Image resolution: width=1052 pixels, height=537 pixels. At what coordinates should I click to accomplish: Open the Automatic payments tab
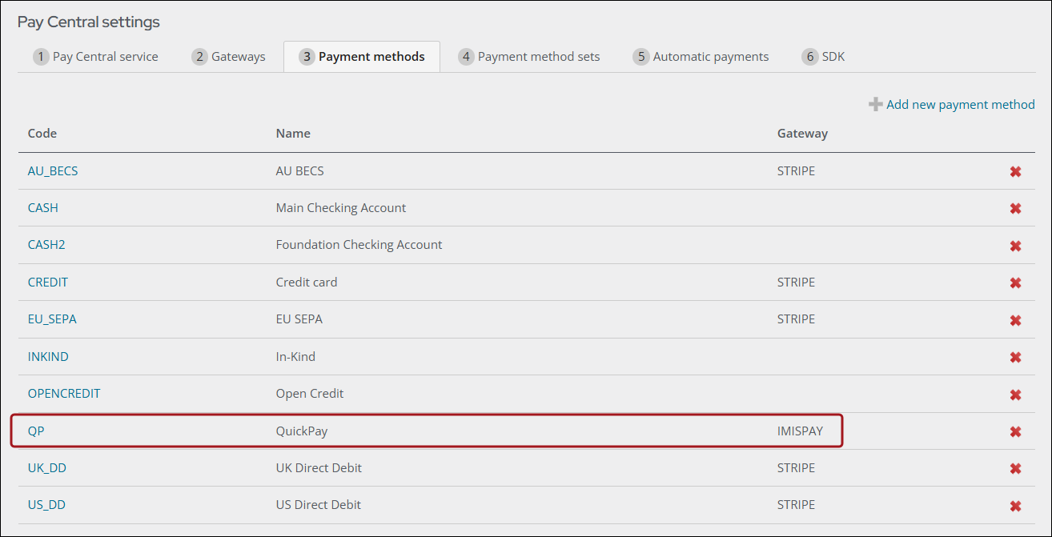[x=701, y=57]
